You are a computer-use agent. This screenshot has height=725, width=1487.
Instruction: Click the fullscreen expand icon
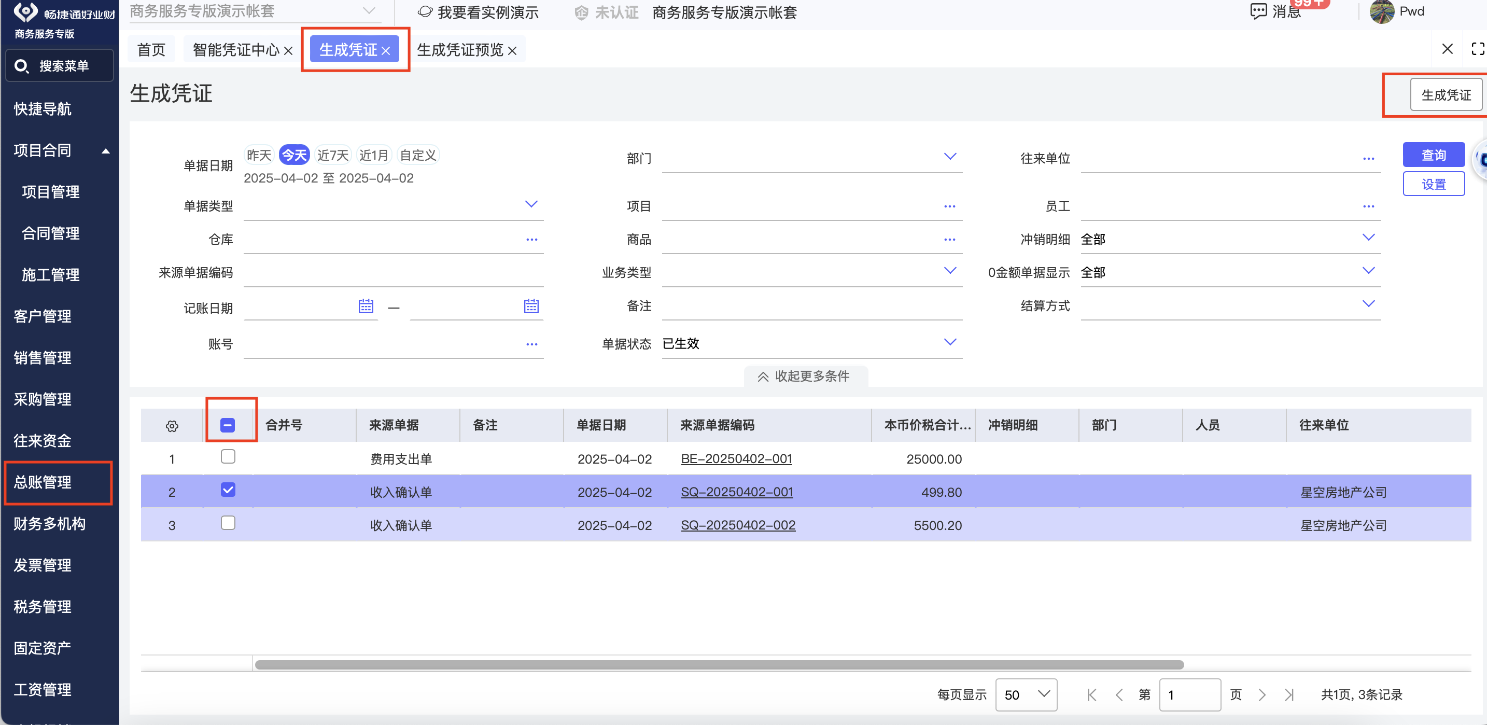[1478, 49]
